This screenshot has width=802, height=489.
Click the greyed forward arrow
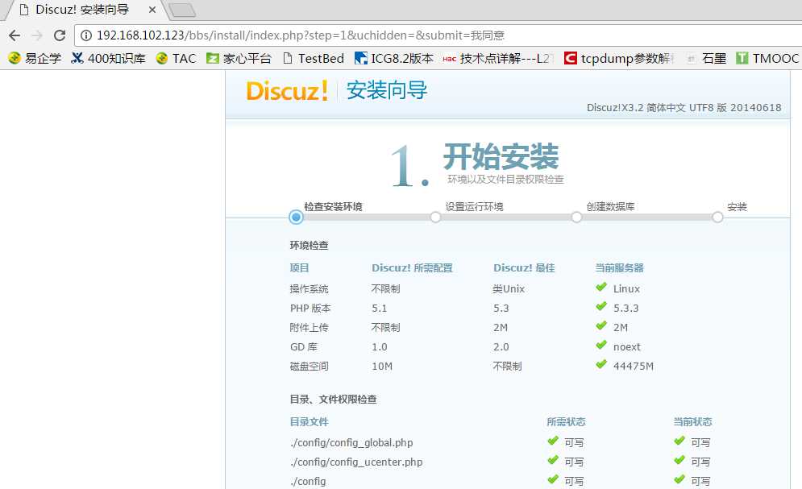pyautogui.click(x=37, y=35)
